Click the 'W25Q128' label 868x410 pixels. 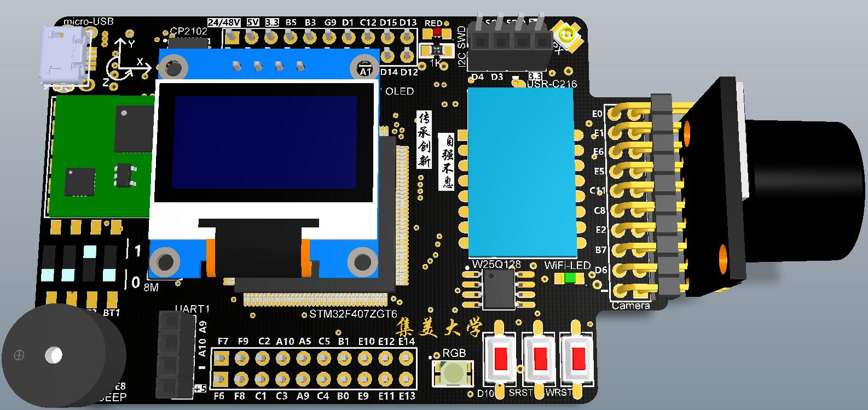click(497, 265)
